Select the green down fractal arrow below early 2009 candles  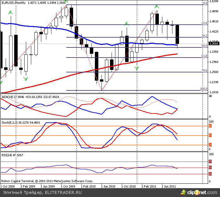(x=25, y=79)
